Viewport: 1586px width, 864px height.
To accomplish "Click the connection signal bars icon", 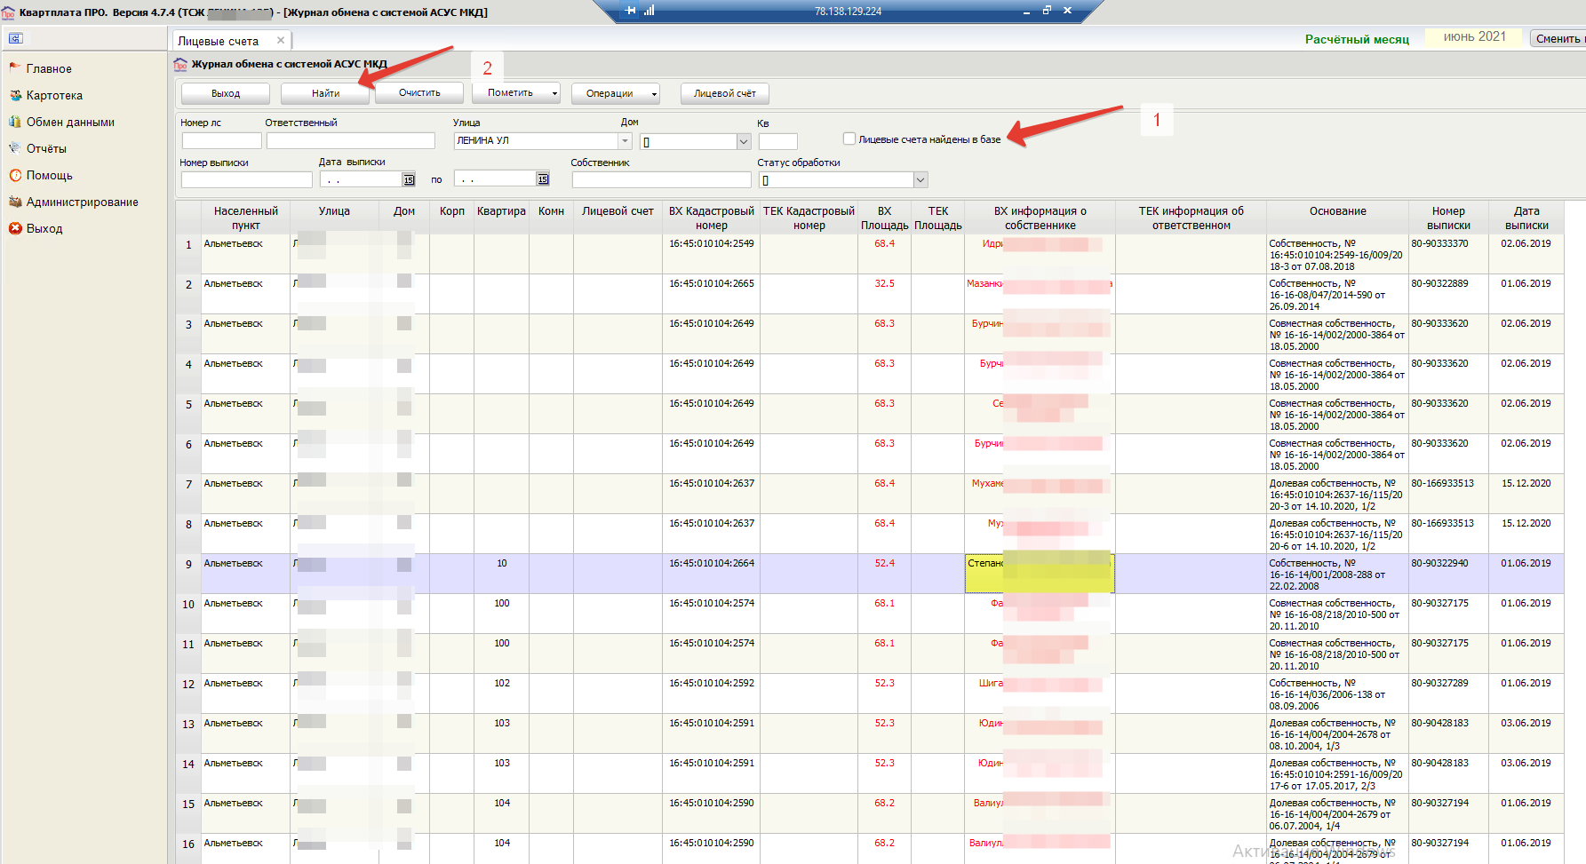I will click(650, 11).
